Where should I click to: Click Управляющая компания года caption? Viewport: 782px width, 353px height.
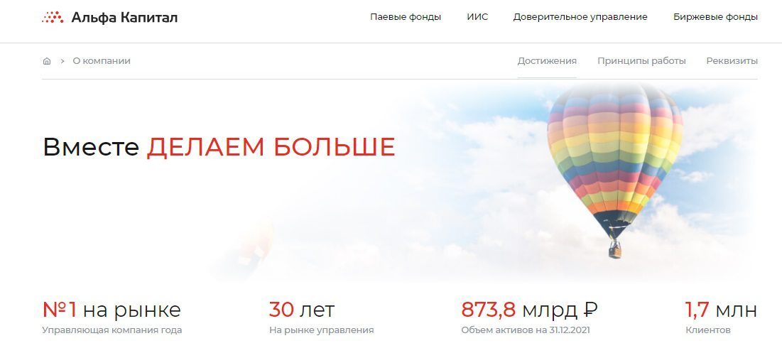click(112, 330)
